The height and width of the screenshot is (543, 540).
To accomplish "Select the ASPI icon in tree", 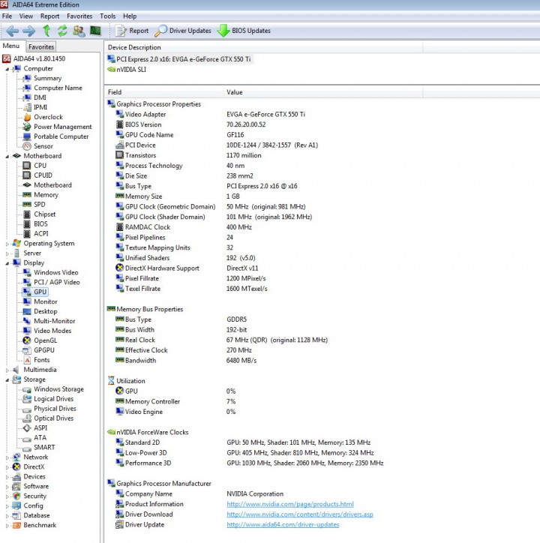I will click(x=27, y=428).
